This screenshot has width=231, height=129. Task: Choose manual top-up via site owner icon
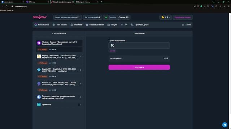[x=39, y=97]
